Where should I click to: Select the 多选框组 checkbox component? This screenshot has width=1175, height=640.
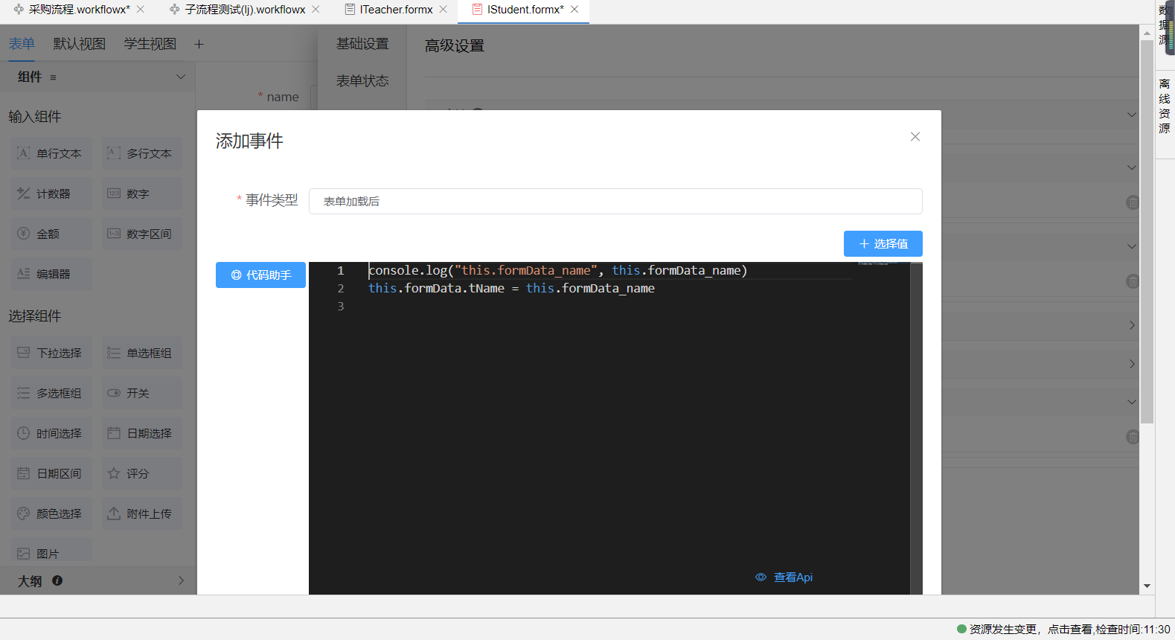pyautogui.click(x=51, y=393)
